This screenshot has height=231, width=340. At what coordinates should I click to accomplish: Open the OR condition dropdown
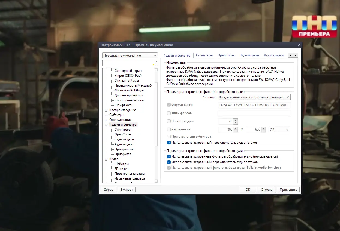point(279,130)
